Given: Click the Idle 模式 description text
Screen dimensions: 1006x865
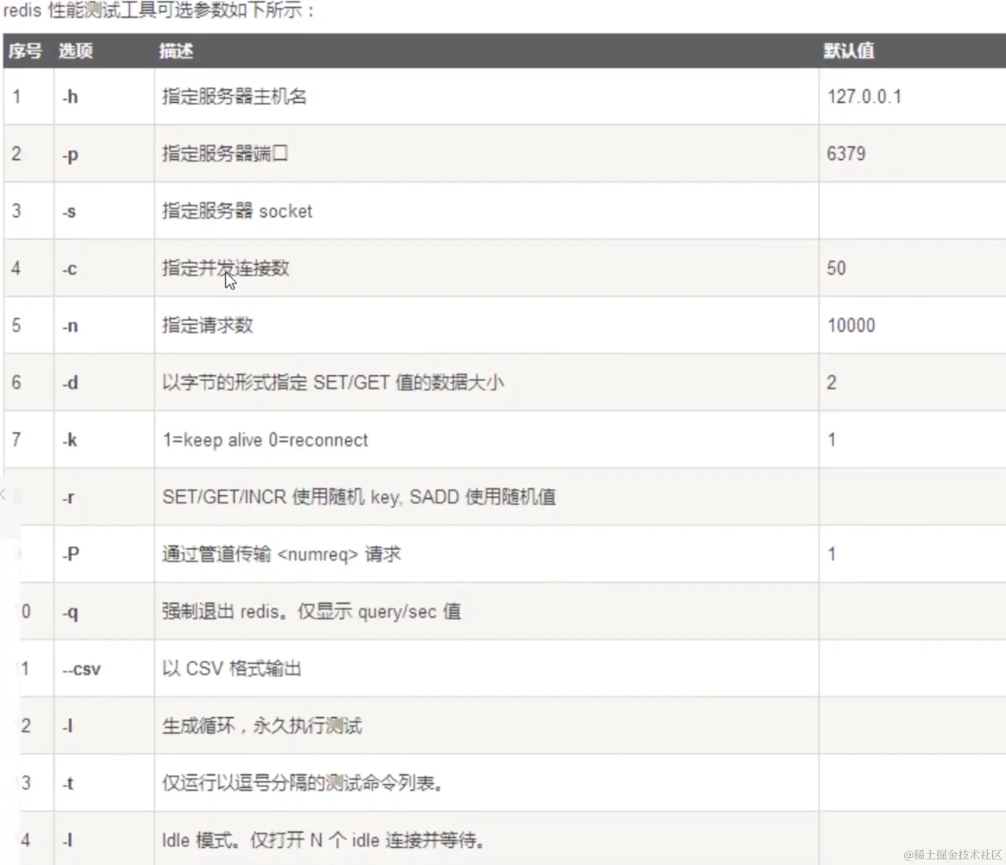Looking at the screenshot, I should tap(323, 840).
